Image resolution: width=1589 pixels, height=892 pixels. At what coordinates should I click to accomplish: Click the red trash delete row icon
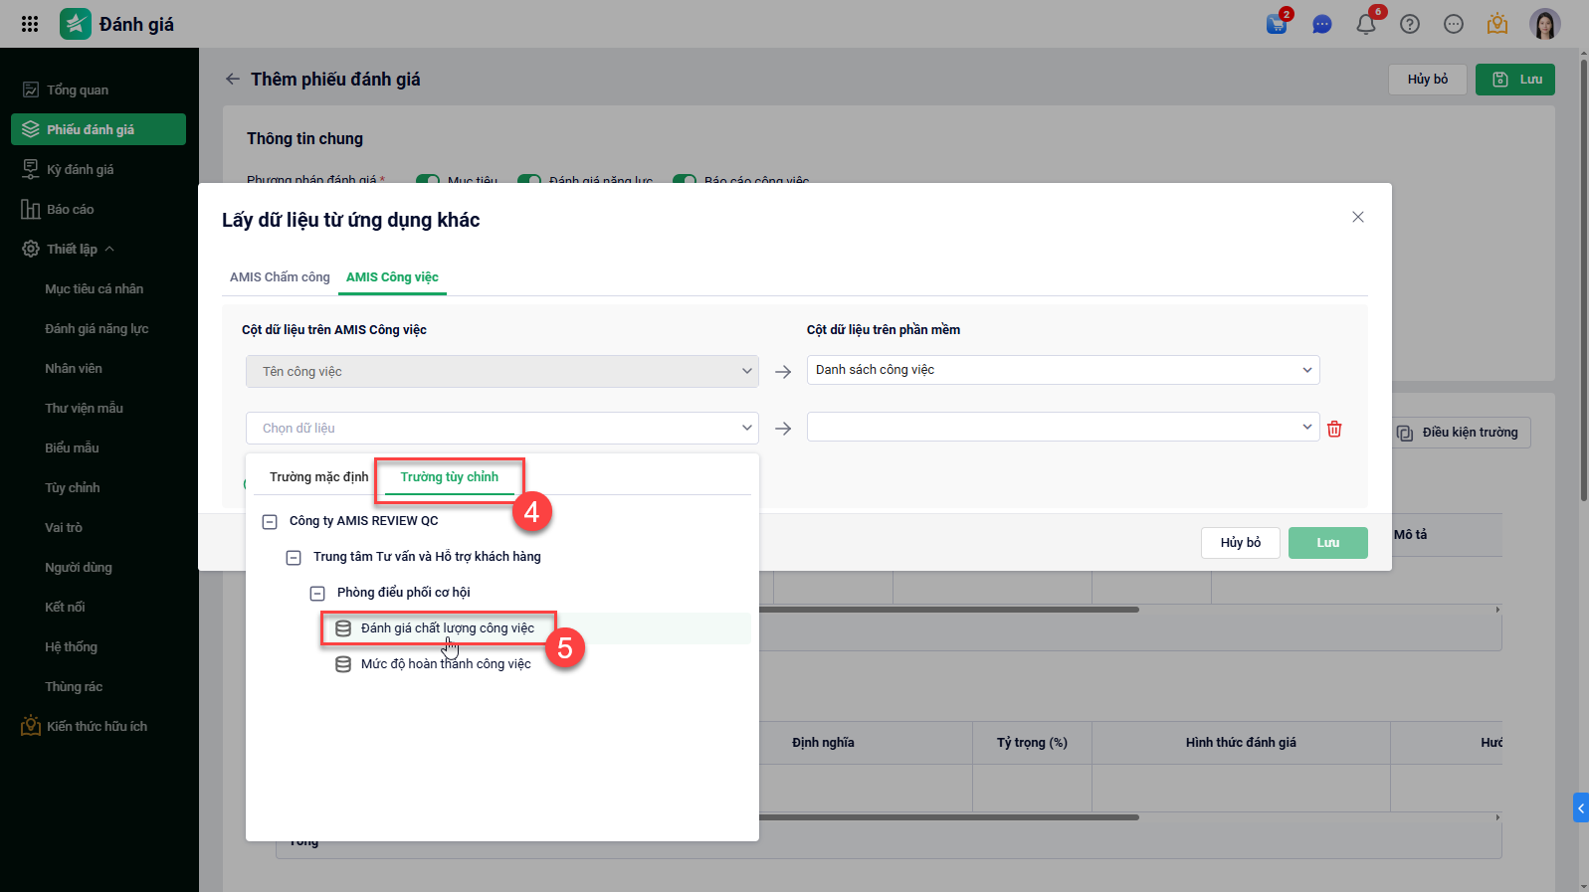coord(1334,429)
